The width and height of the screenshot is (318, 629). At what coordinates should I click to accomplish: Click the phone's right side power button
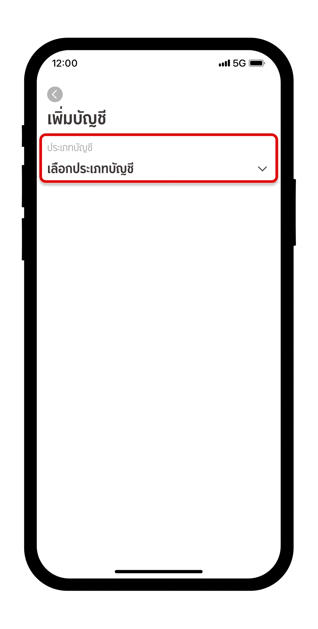(295, 212)
